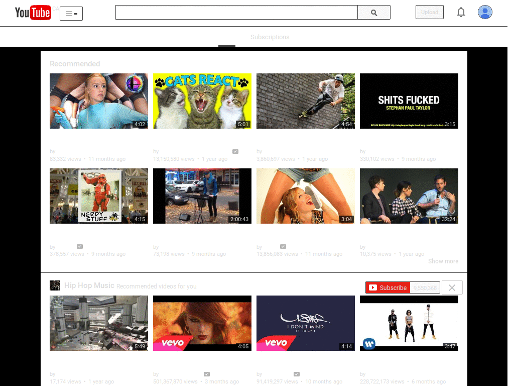Image resolution: width=514 pixels, height=386 pixels.
Task: Switch to the Subscriptions tab
Action: [270, 37]
